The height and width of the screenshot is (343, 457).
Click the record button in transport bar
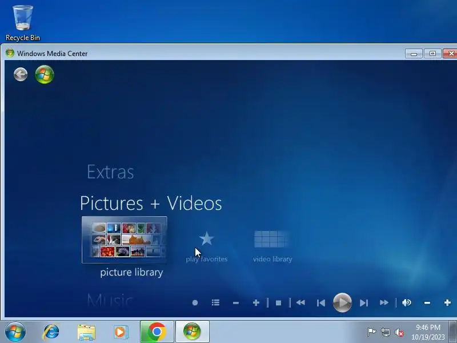pos(195,303)
